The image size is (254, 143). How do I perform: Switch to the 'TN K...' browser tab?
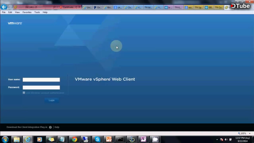click(x=178, y=8)
